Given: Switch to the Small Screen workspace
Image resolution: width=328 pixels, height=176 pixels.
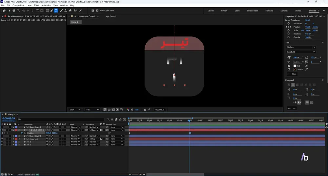Looking at the screenshot, I should (253, 11).
